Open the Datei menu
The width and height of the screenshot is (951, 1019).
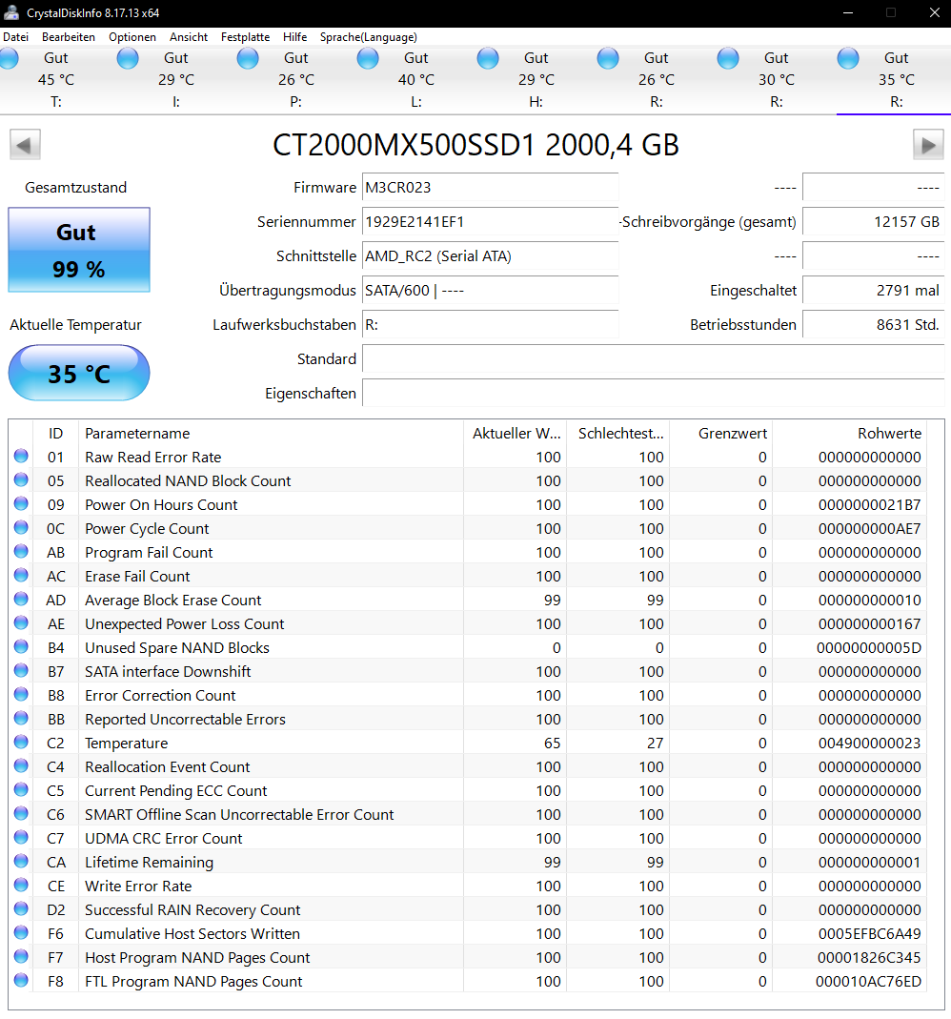click(15, 37)
